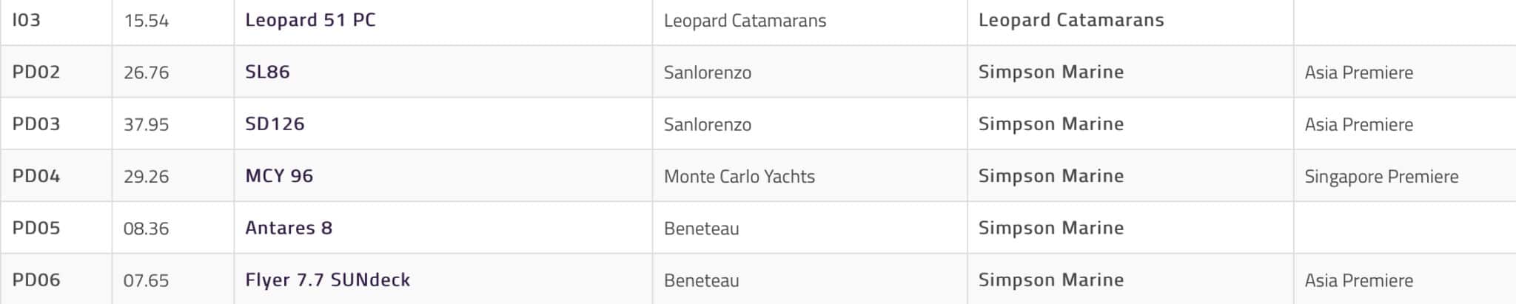Open the SD126 yacht link

point(275,124)
